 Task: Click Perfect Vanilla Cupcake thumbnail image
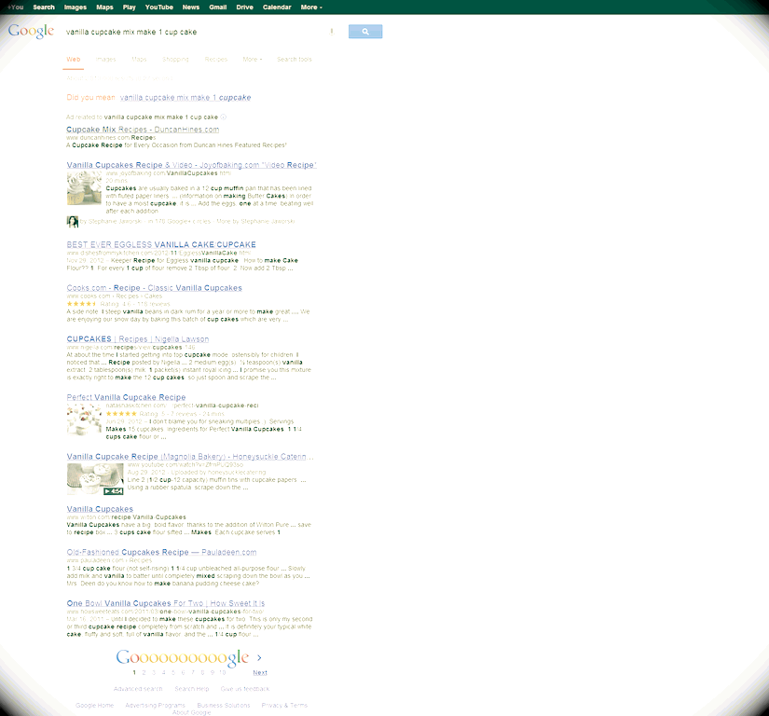point(84,420)
